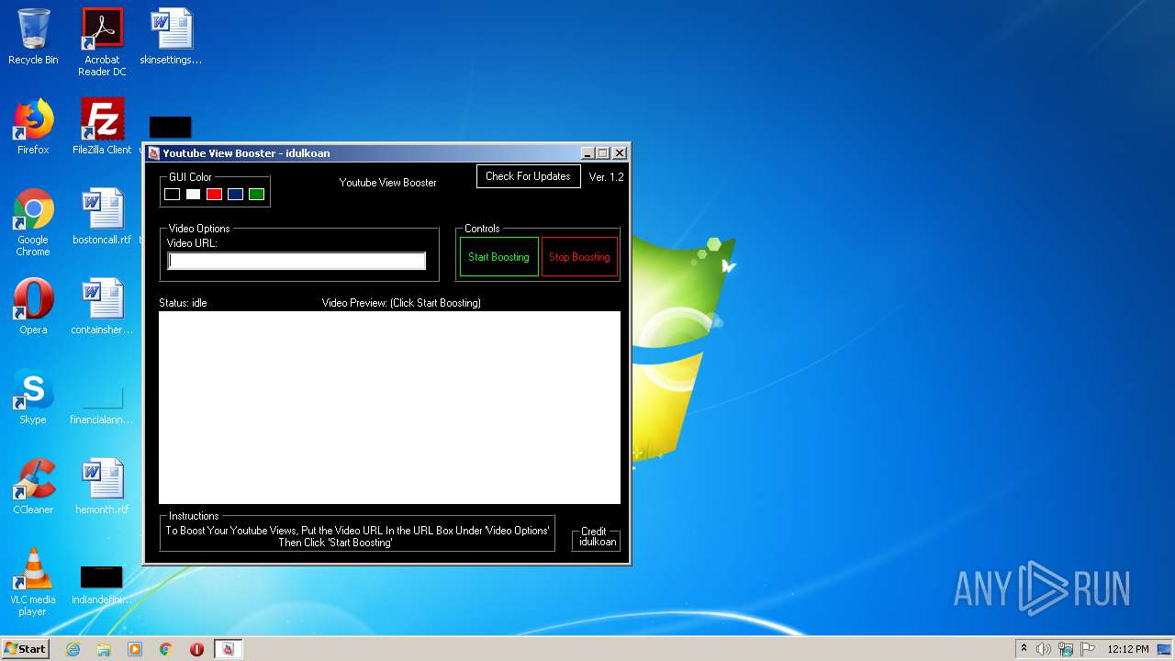The width and height of the screenshot is (1175, 661).
Task: Select the Google Chrome desktop icon
Action: 33,222
